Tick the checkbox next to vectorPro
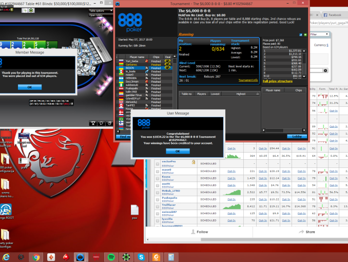 click(x=158, y=163)
